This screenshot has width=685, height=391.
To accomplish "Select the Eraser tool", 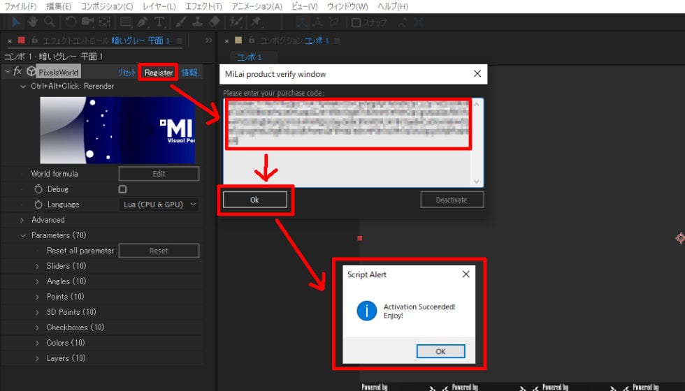I will pos(215,22).
